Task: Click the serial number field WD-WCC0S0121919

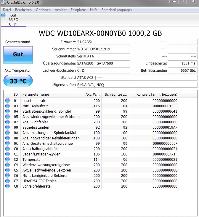Action: 103,49
